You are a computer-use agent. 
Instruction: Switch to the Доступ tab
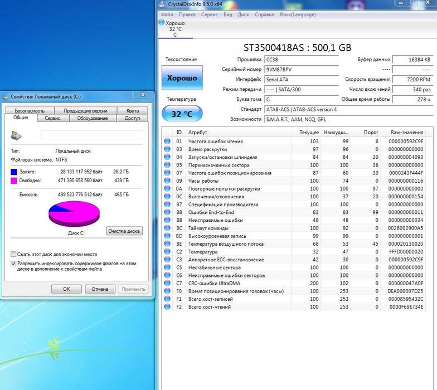pyautogui.click(x=133, y=118)
